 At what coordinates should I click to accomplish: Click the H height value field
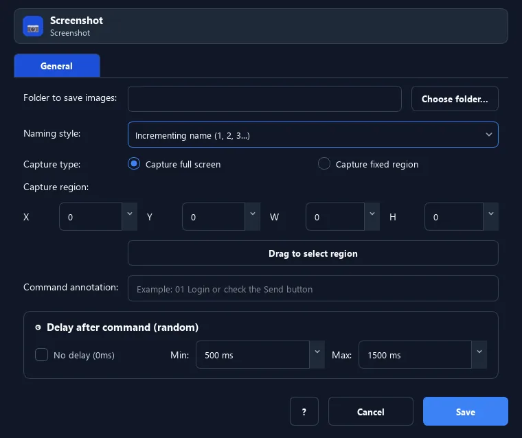[x=454, y=217]
